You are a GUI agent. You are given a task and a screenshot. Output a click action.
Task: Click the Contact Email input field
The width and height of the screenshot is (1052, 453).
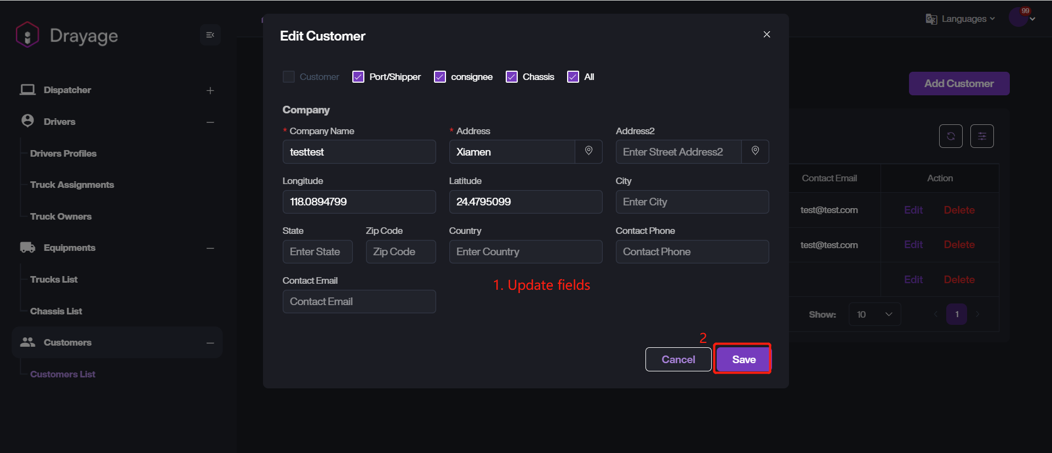coord(359,301)
